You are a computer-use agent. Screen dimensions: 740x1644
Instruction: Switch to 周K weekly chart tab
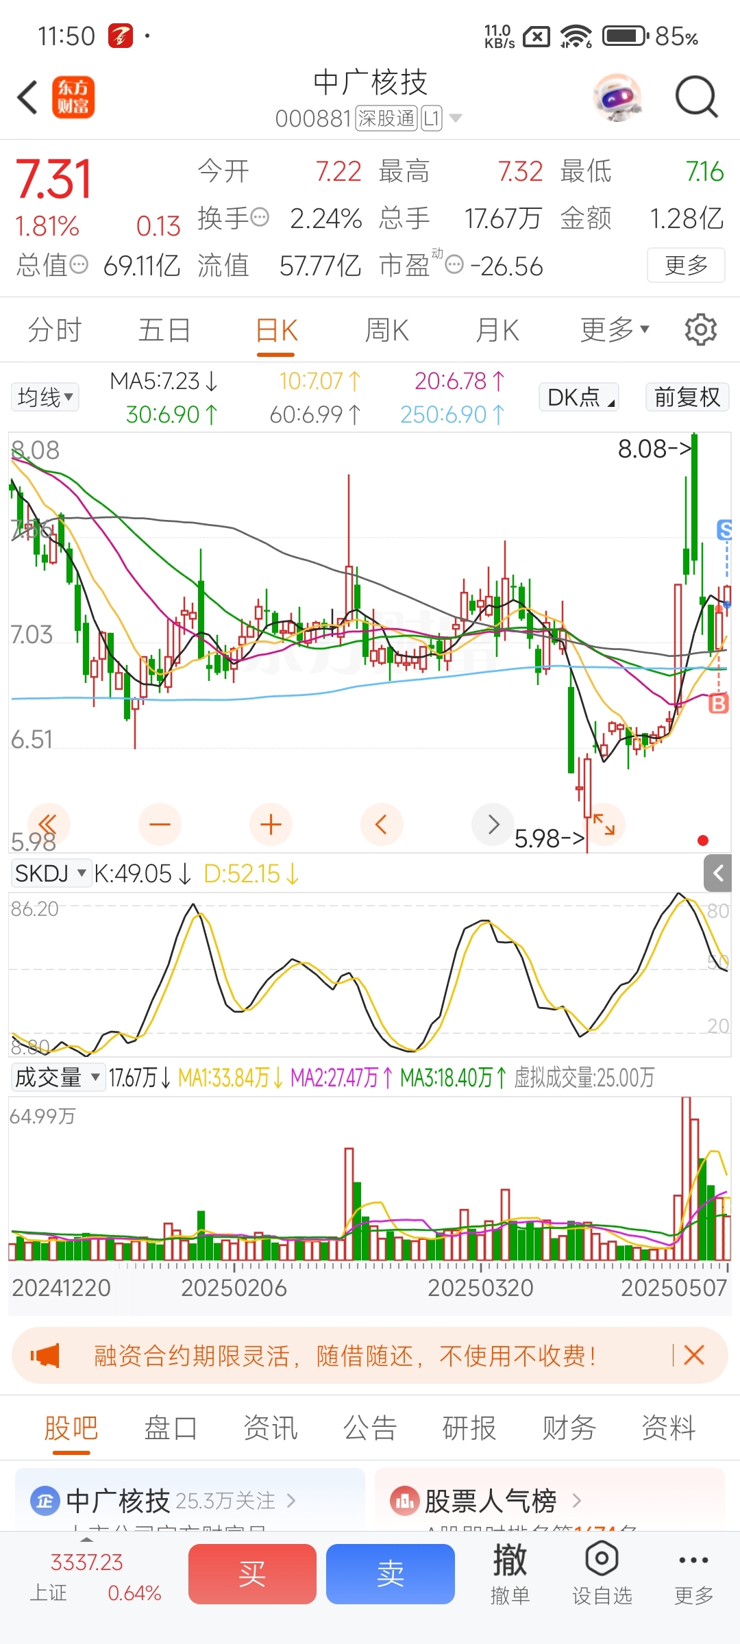[387, 329]
